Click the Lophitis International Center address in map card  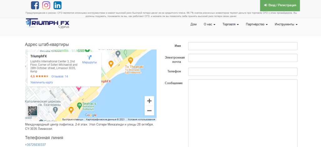[x=54, y=66]
